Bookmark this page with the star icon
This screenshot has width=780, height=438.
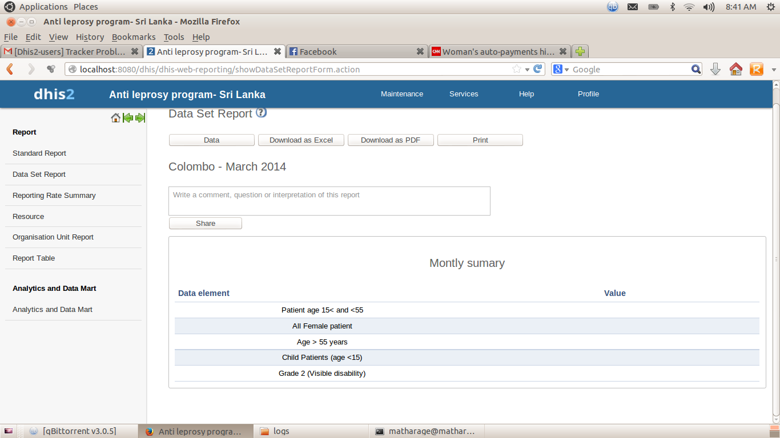[x=517, y=69]
